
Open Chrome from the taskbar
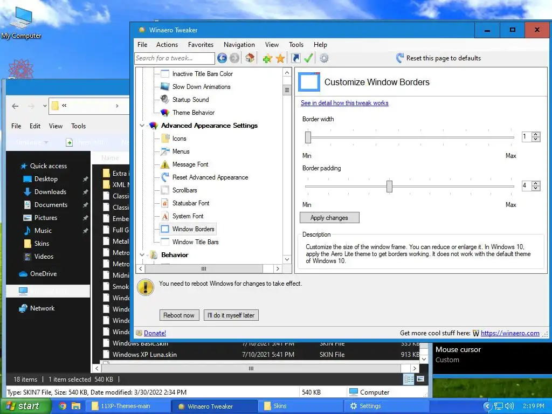coord(63,406)
